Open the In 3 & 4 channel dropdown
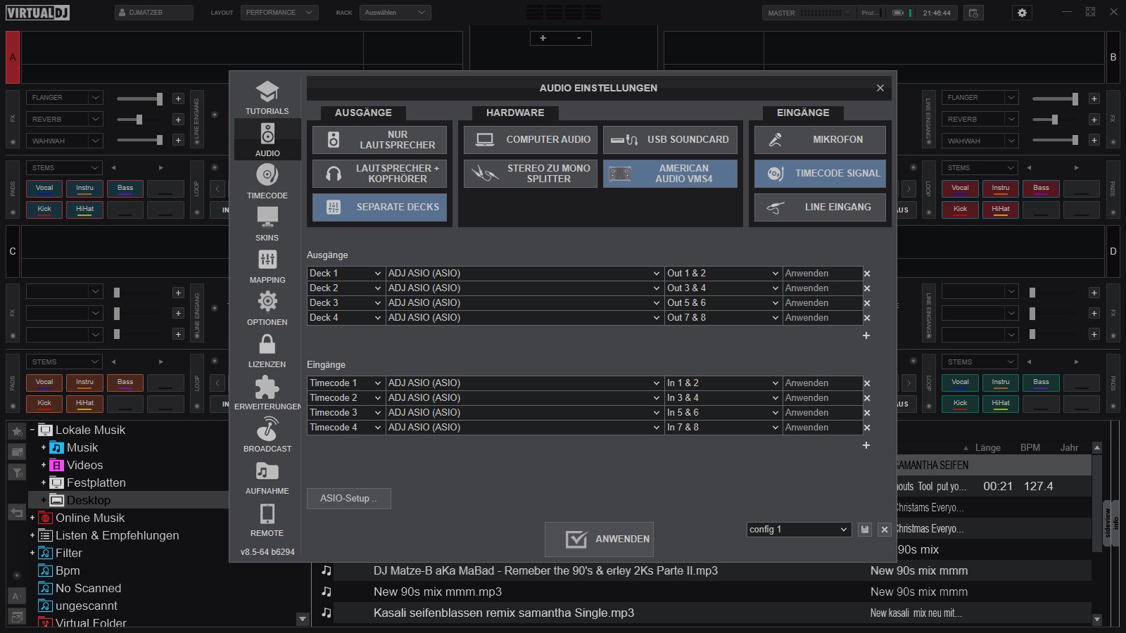 tap(723, 398)
